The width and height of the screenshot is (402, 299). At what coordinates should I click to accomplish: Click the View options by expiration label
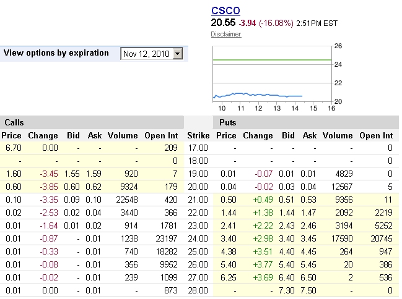[x=56, y=53]
